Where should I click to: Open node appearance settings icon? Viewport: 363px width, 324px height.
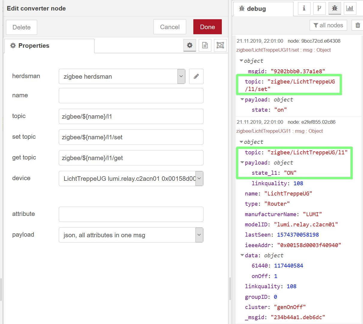[x=220, y=45]
